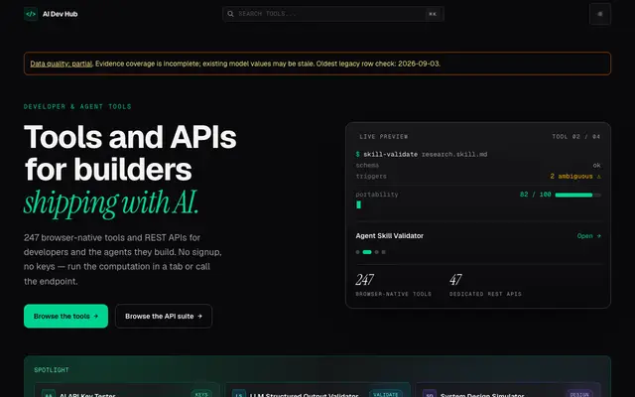Click the "47" dedicated REST APIs stat

tap(455, 280)
